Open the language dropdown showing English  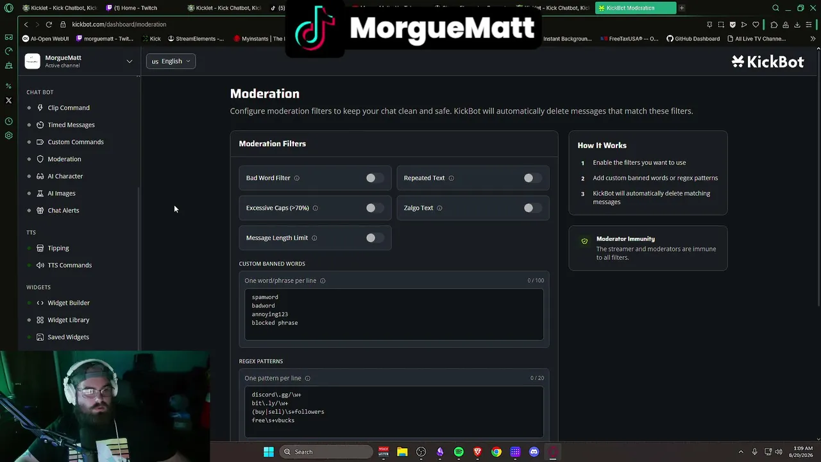171,61
